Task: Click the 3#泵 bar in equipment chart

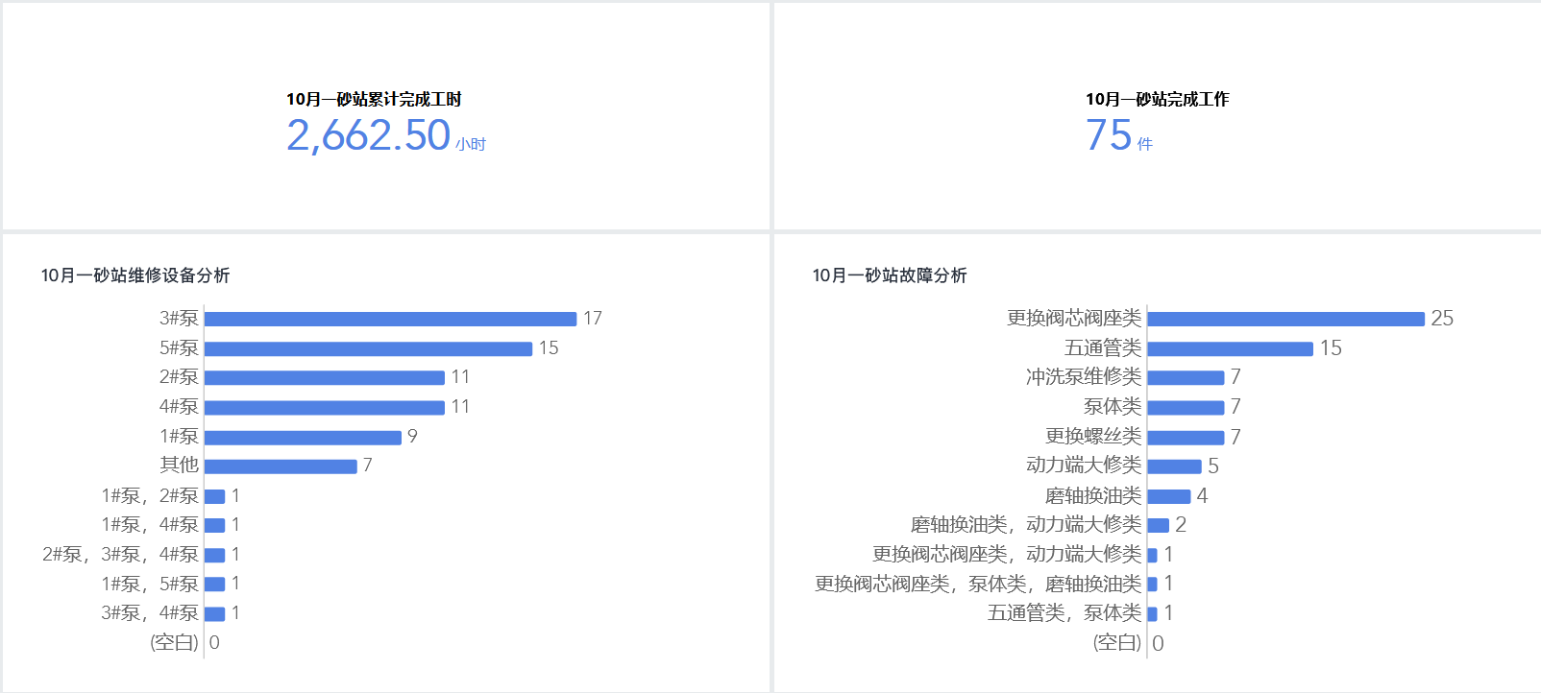Action: click(390, 319)
